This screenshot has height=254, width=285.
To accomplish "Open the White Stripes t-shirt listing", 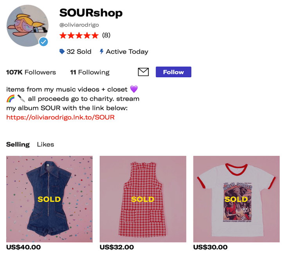I will click(236, 199).
